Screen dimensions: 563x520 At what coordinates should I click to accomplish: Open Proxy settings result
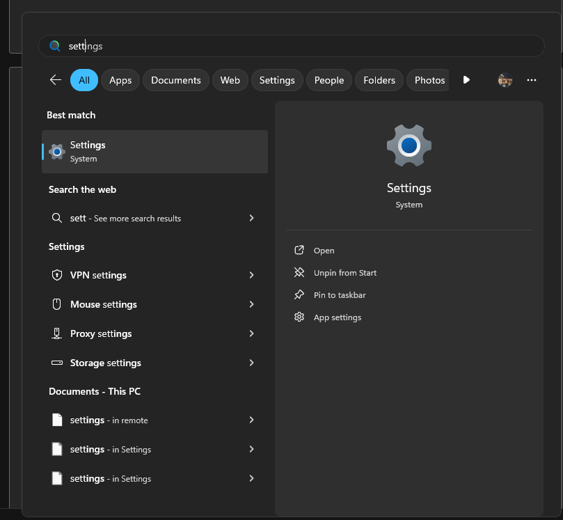coord(154,333)
